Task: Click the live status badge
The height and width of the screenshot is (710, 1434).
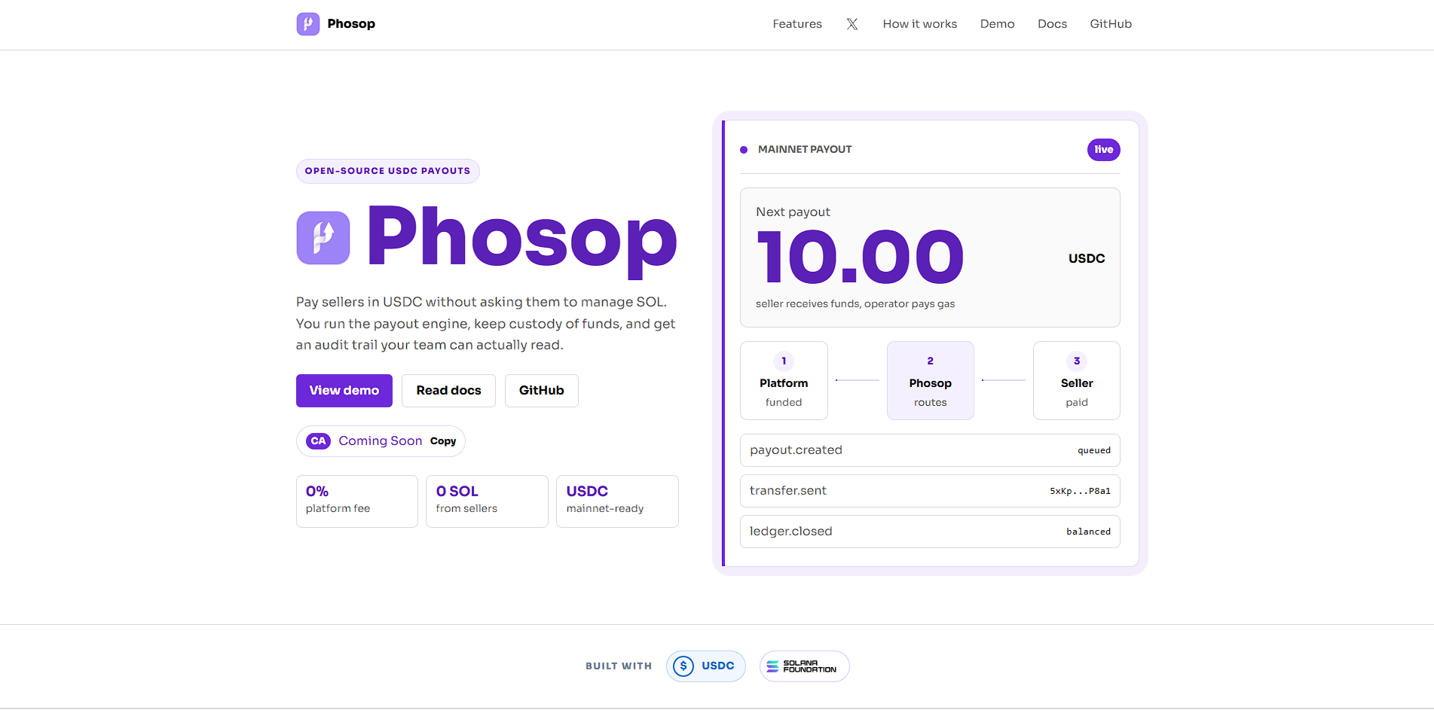Action: (1104, 150)
